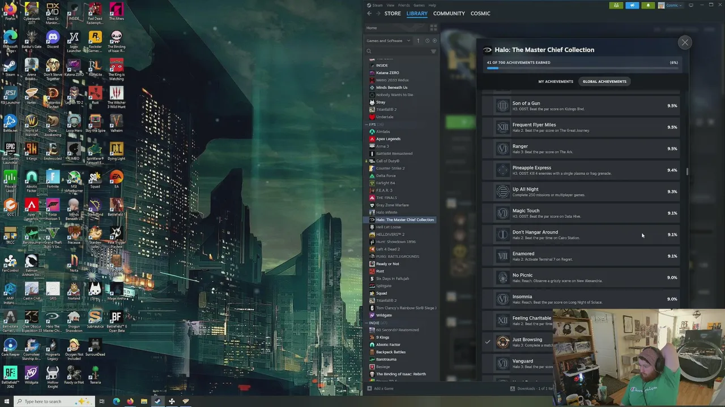725x407 pixels.
Task: Click the taskbar search box
Action: pyautogui.click(x=54, y=401)
